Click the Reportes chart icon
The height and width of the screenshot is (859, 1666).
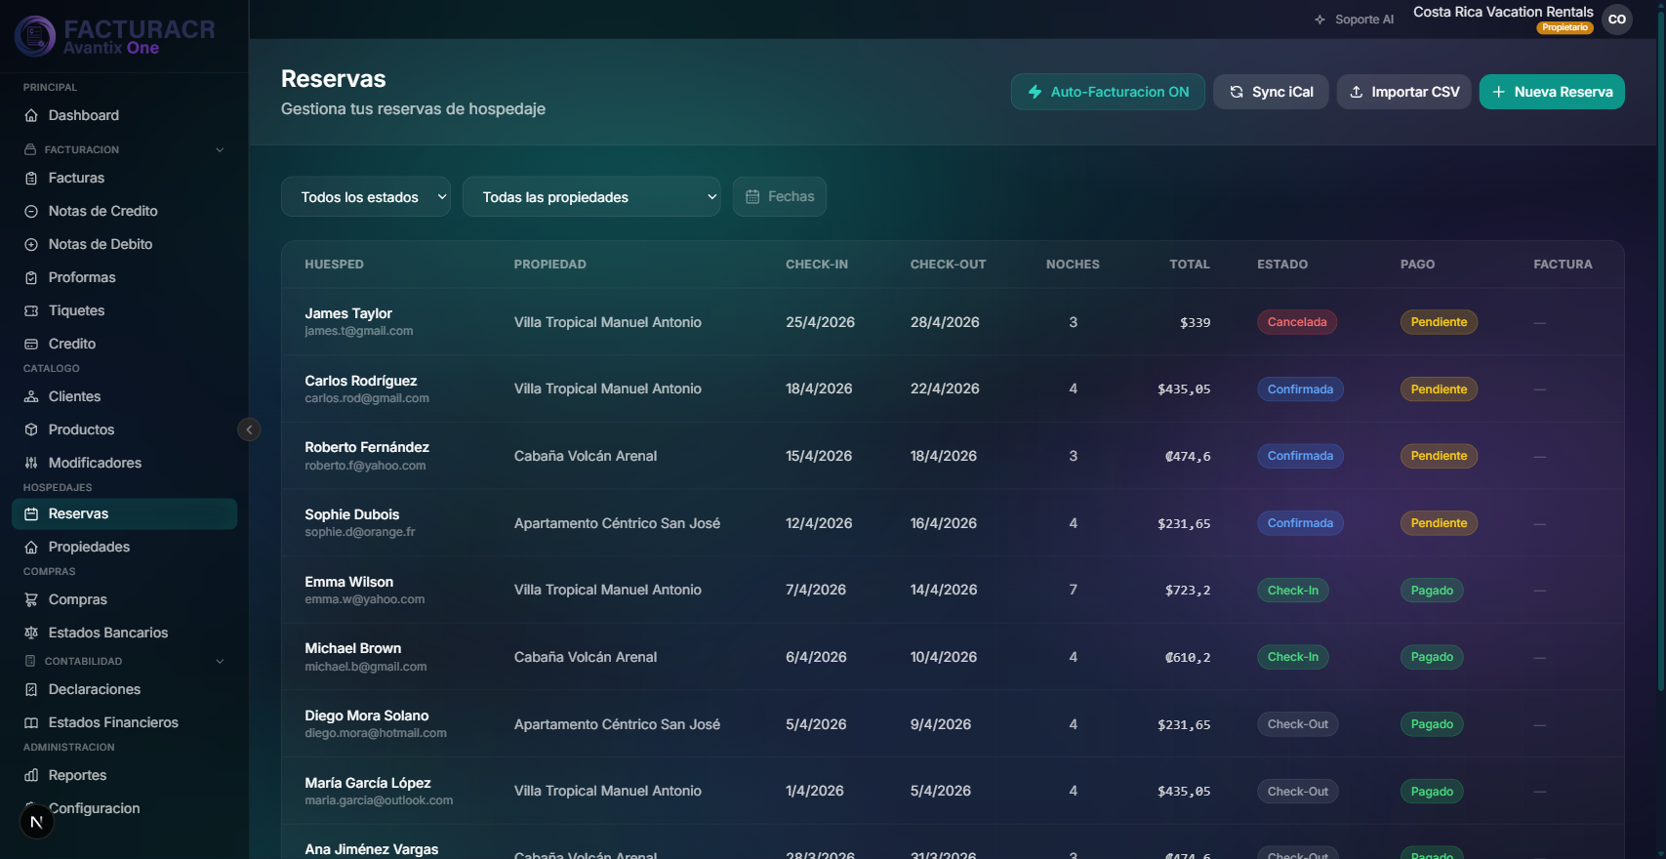coord(31,775)
